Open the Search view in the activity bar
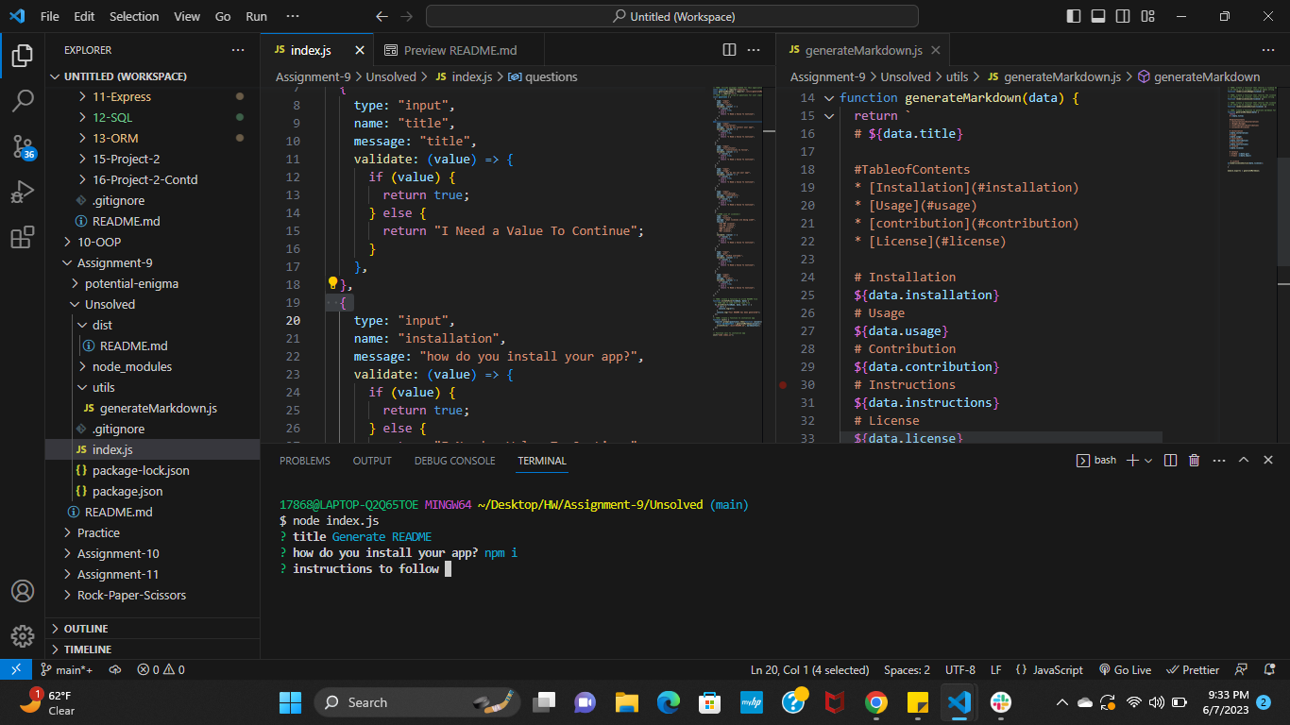 (x=23, y=100)
